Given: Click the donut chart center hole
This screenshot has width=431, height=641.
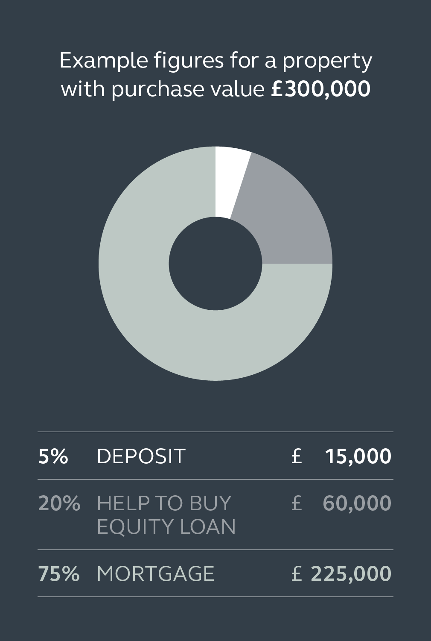Looking at the screenshot, I should [x=215, y=264].
